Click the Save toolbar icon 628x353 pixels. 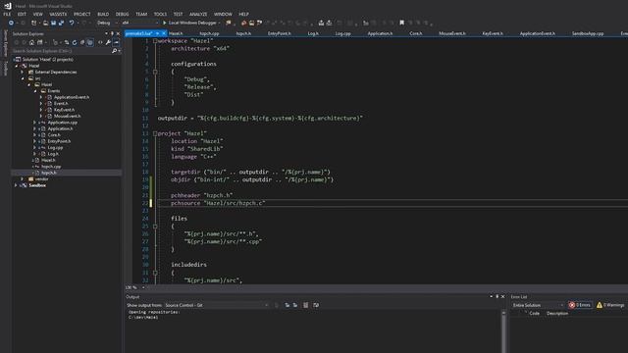[x=53, y=23]
